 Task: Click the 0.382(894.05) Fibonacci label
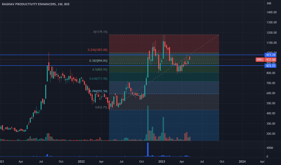coord(98,61)
